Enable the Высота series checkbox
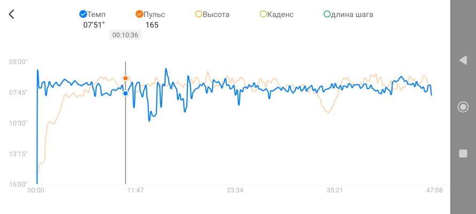Screen dimensions: 476x214 (x=199, y=14)
